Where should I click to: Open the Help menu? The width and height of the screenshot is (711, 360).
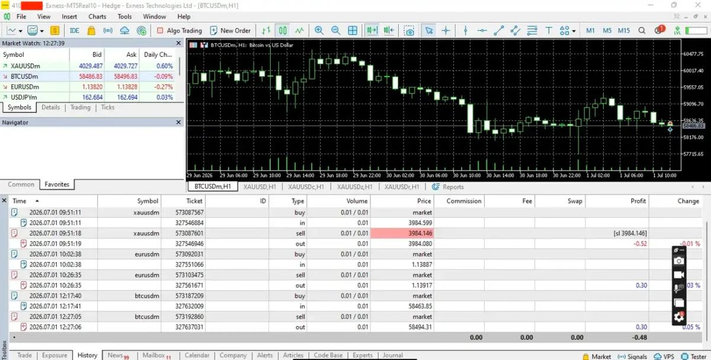(x=184, y=17)
